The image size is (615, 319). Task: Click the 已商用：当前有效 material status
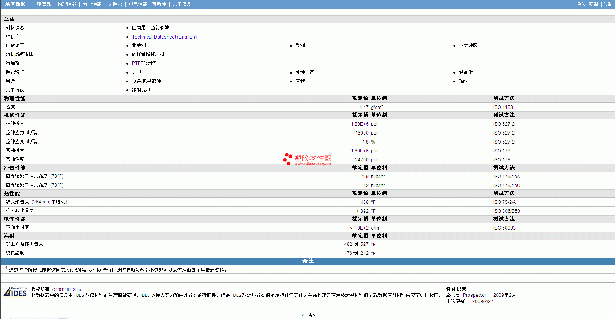tap(150, 28)
